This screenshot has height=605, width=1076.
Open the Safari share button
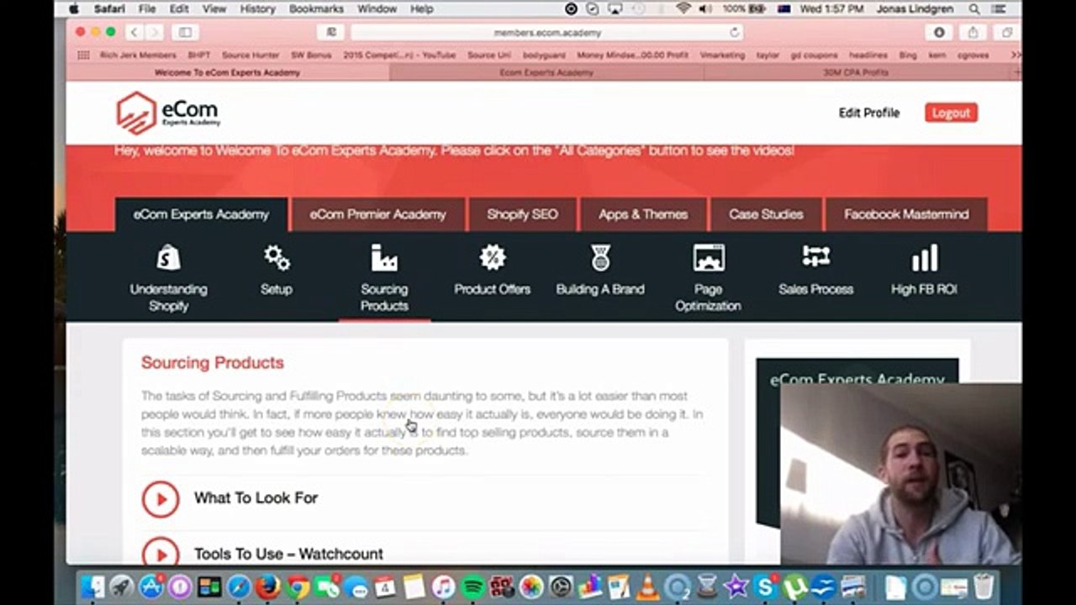(973, 32)
